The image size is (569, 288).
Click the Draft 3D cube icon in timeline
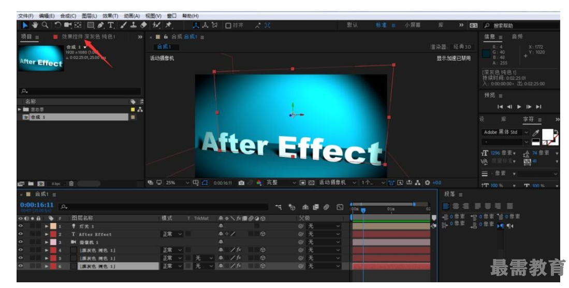(292, 207)
